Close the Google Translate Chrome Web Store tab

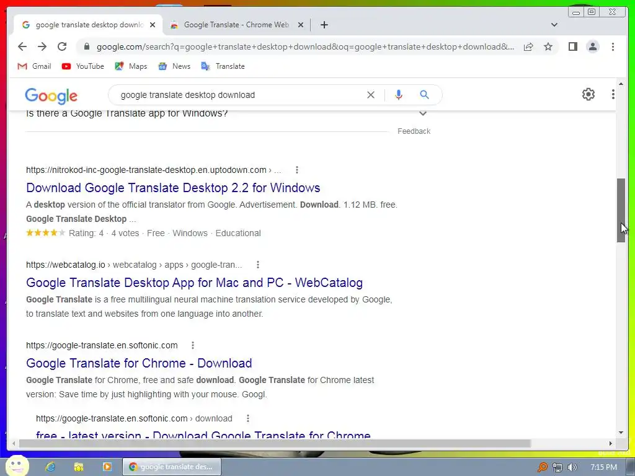301,25
